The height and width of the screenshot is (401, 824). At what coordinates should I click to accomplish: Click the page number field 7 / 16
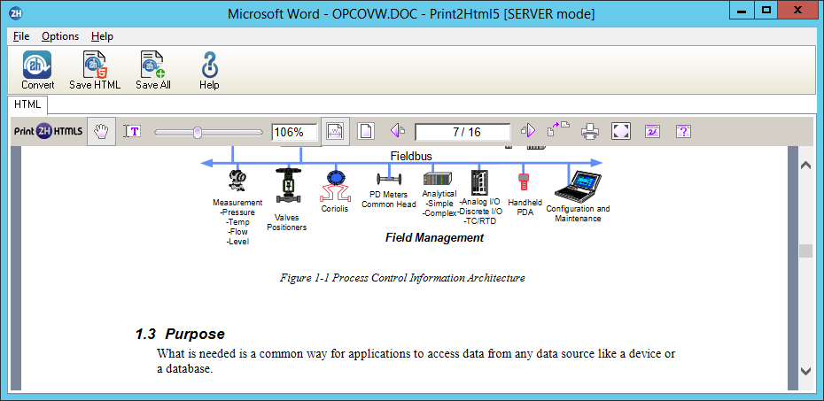tap(463, 132)
